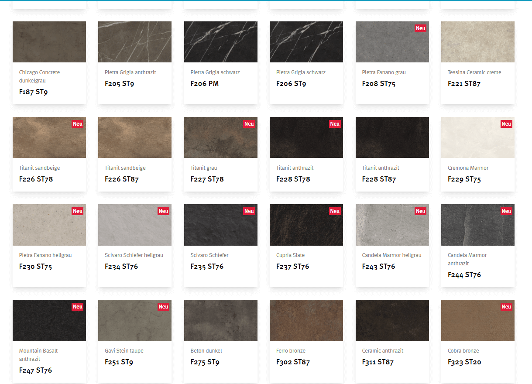The width and height of the screenshot is (532, 384).
Task: Click the F311 ST87 product code
Action: tap(378, 362)
